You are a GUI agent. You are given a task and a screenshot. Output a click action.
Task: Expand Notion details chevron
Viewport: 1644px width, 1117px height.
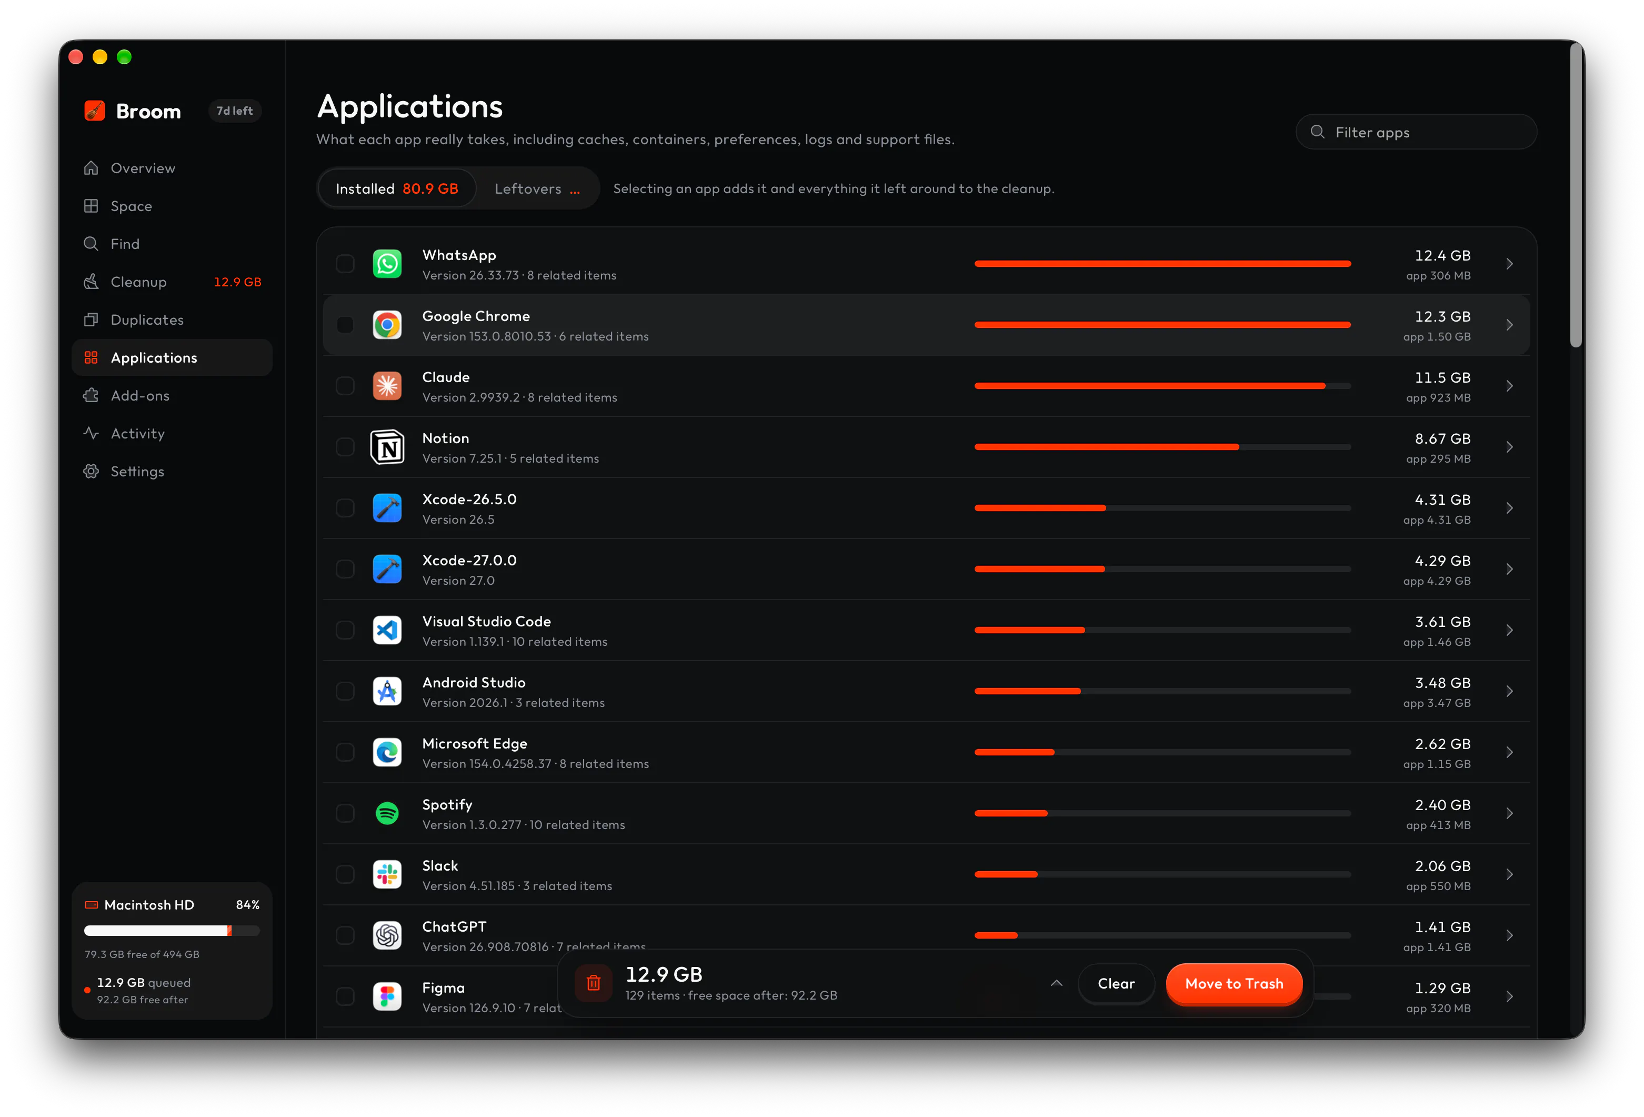point(1510,447)
